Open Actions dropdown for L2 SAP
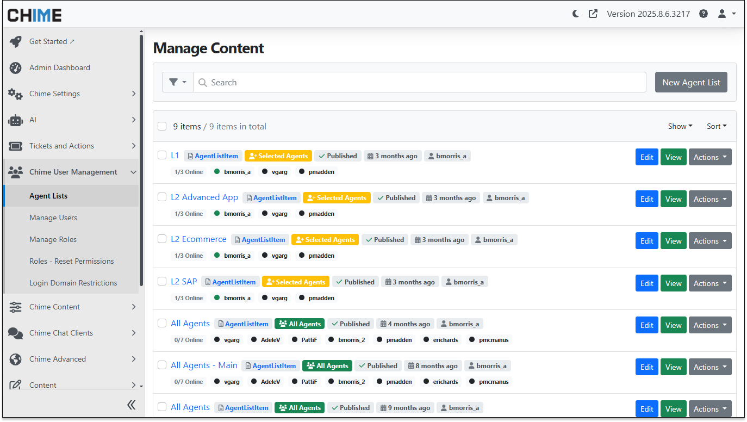Screen dimensions: 747x422 point(710,283)
